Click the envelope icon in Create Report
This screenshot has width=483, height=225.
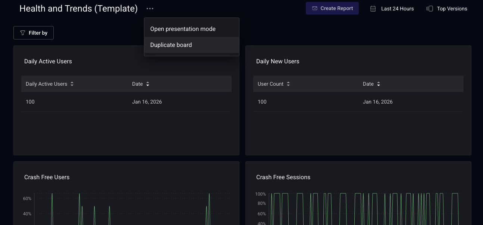pos(315,8)
